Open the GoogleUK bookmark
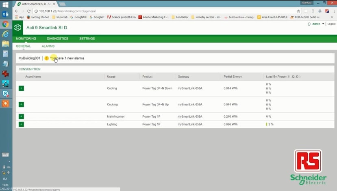This screenshot has width=337, height=191. 78,17
